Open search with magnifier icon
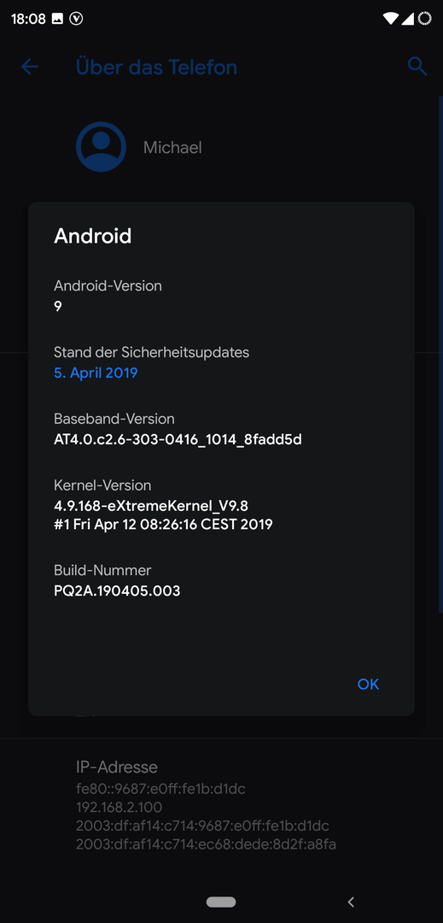Screen dimensions: 443x923 tap(417, 67)
